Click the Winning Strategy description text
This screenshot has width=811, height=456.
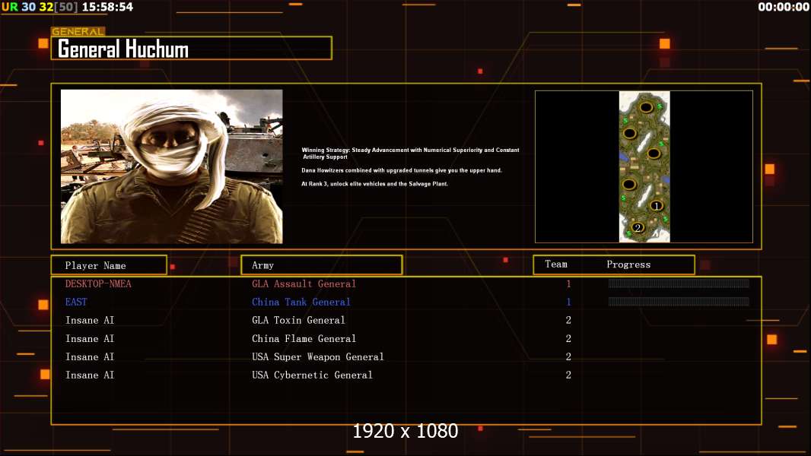tap(410, 153)
